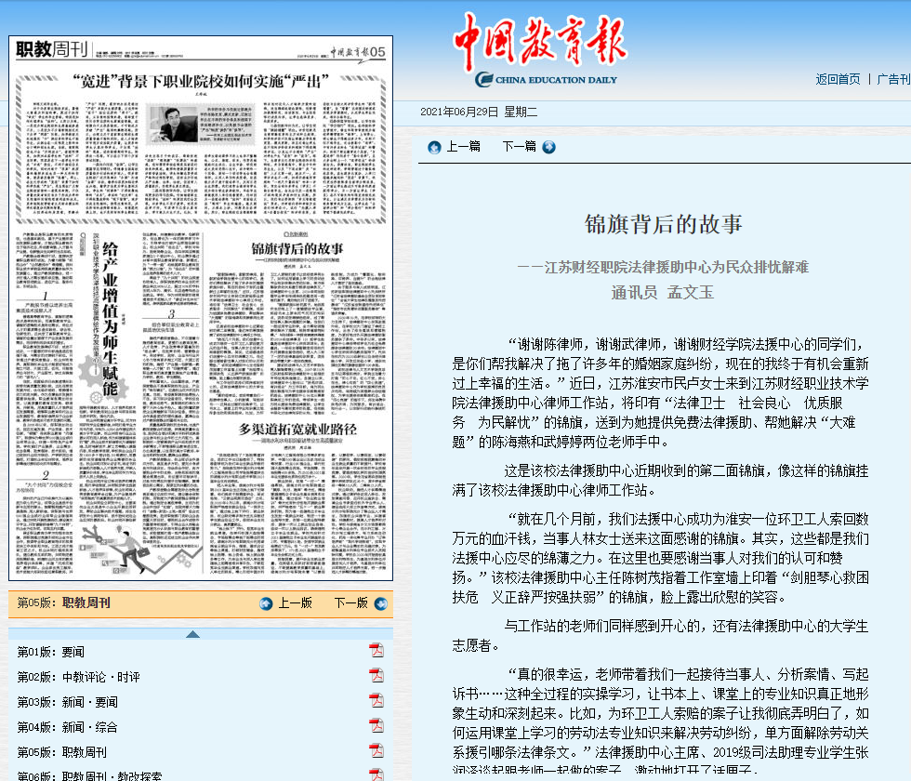
Task: Click the blue arrow icon left of 上一篇
Action: [434, 147]
